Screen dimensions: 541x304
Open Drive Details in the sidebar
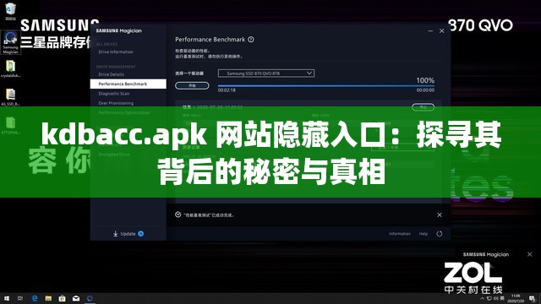tap(111, 74)
